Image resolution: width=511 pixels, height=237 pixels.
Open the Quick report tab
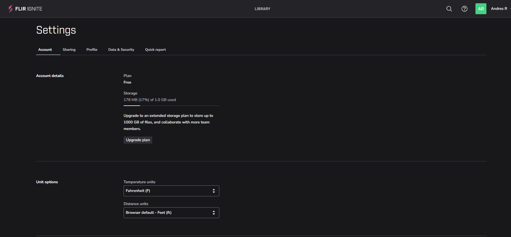click(156, 50)
